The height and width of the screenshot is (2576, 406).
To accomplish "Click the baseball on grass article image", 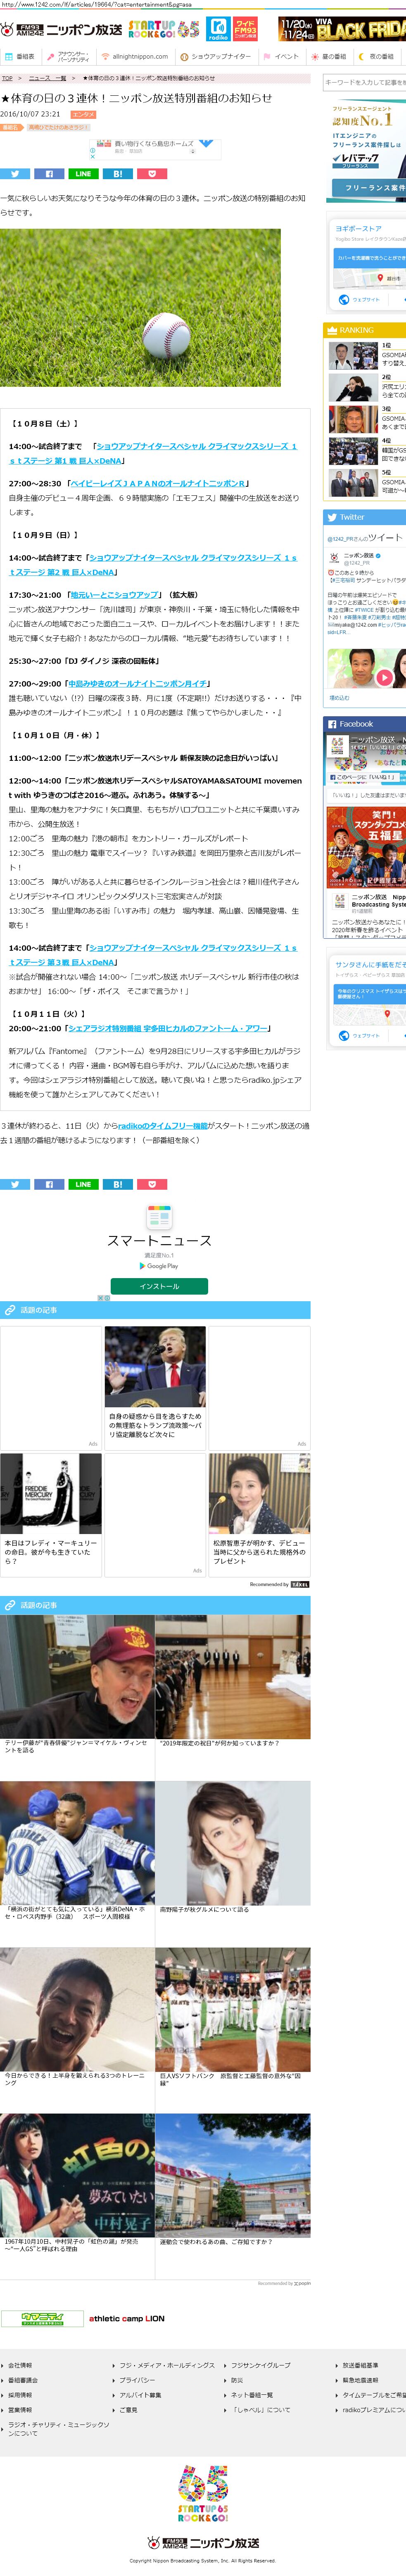I will [x=140, y=308].
